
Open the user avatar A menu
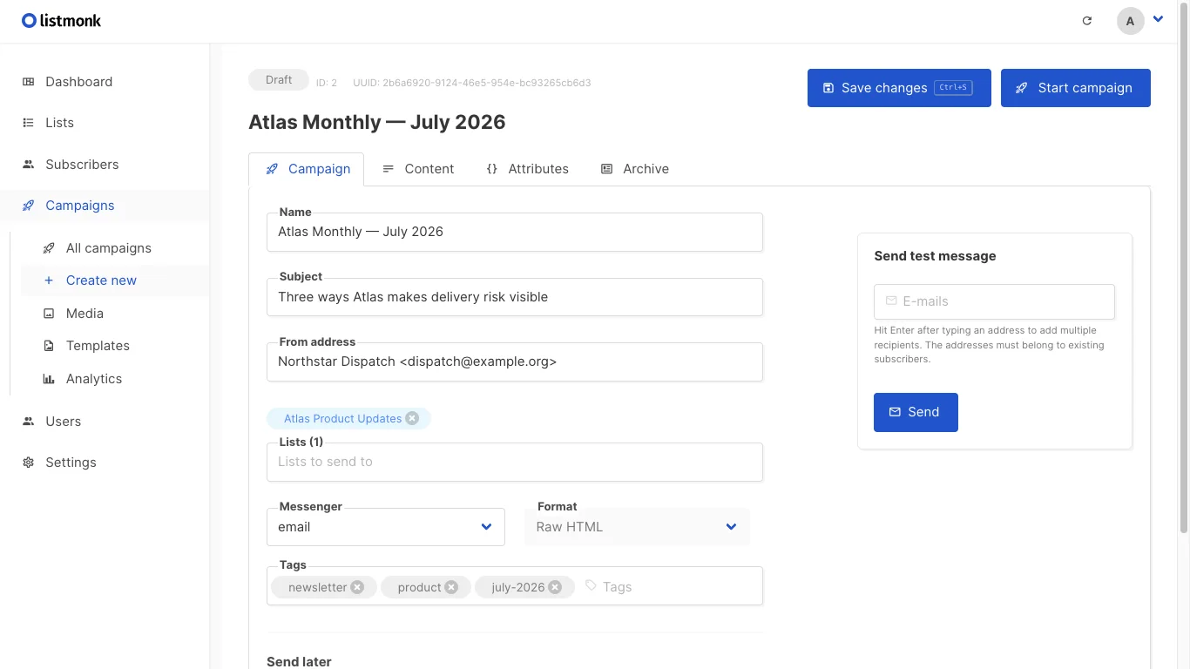[1131, 21]
